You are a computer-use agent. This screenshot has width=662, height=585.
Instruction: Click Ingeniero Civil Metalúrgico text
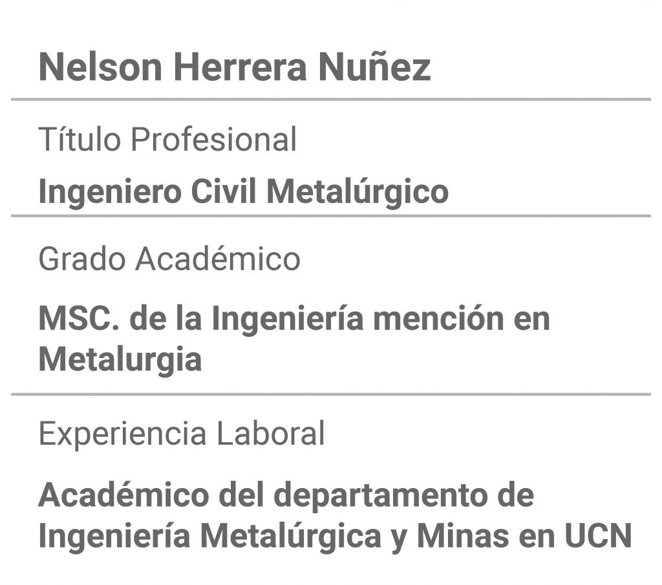tap(243, 192)
